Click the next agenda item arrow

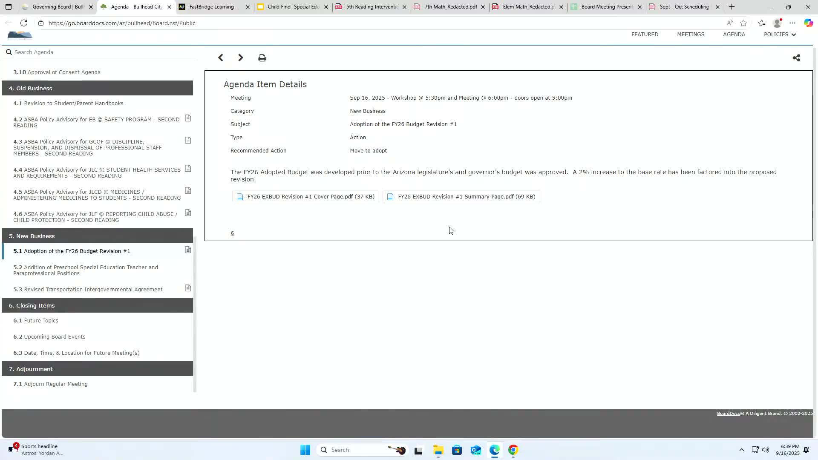click(x=241, y=57)
